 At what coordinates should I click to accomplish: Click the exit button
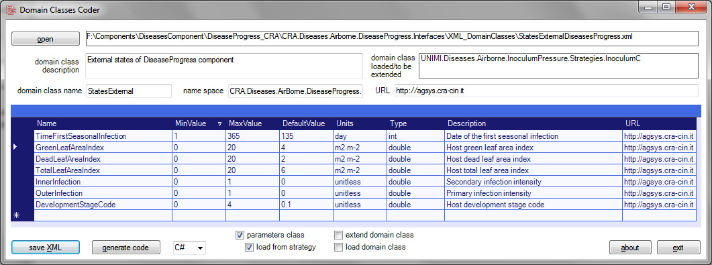click(678, 248)
